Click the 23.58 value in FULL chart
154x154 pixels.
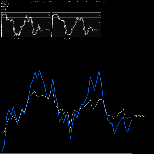96,30
